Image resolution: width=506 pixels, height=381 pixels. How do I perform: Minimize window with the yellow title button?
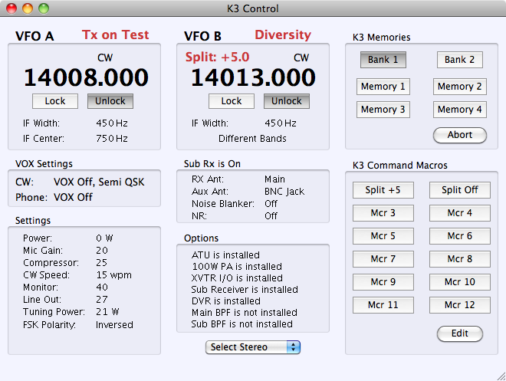coord(28,8)
